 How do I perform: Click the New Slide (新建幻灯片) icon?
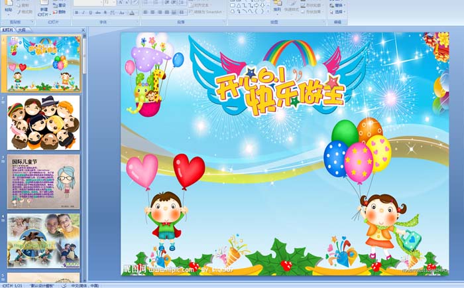[44, 3]
